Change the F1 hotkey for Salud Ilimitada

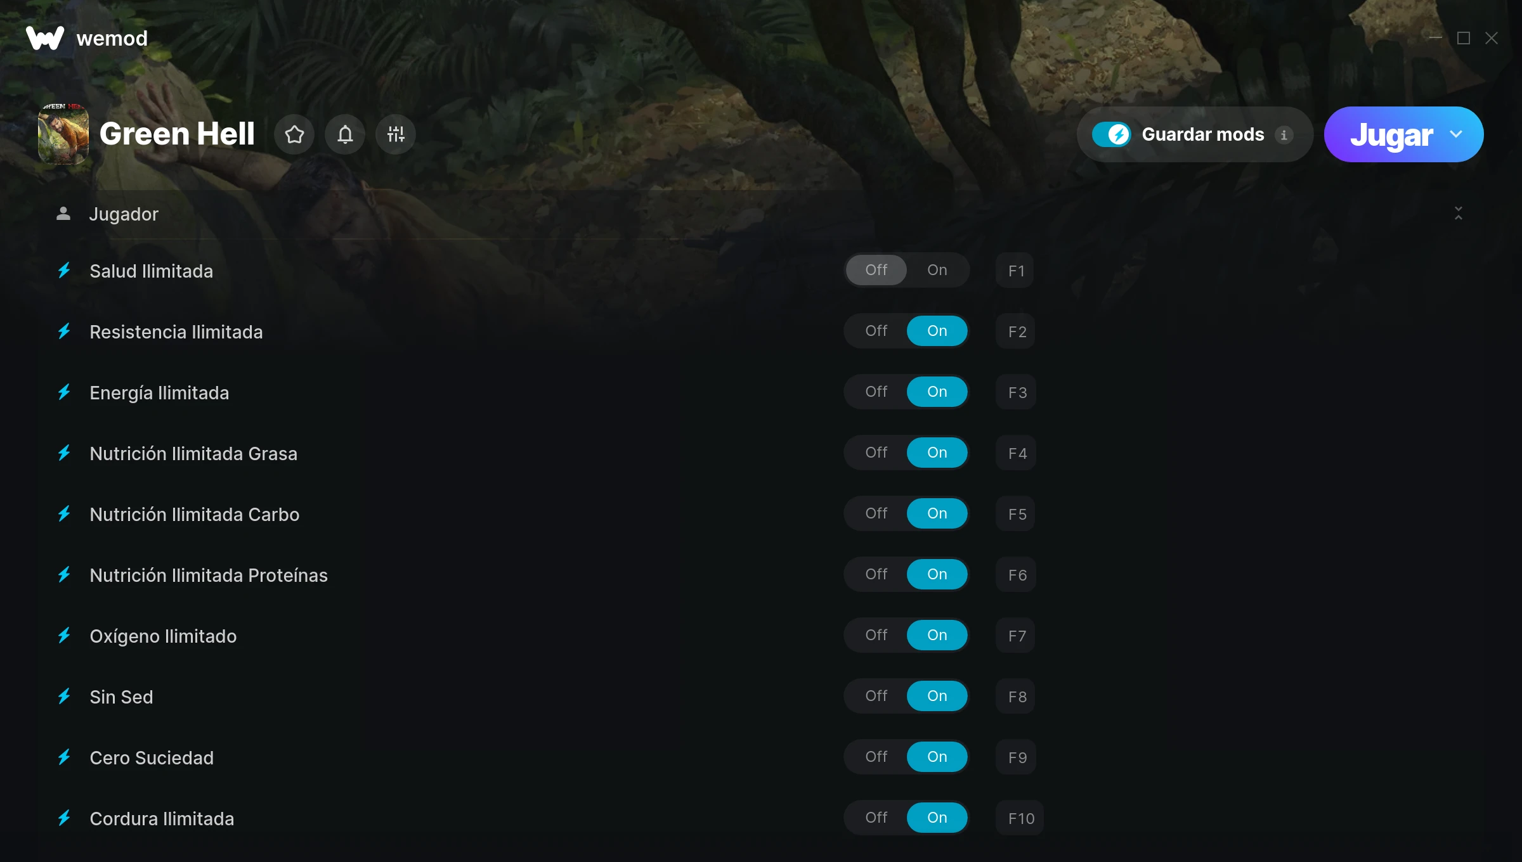click(1015, 271)
